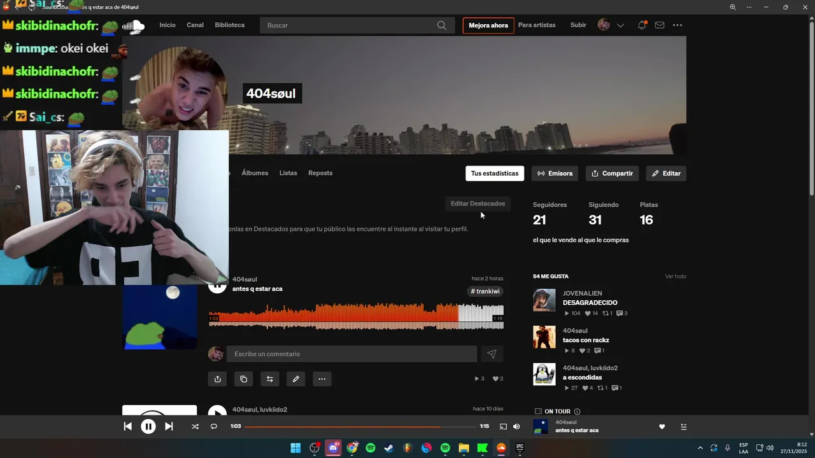
Task: Open Tus estadísticas
Action: [495, 174]
